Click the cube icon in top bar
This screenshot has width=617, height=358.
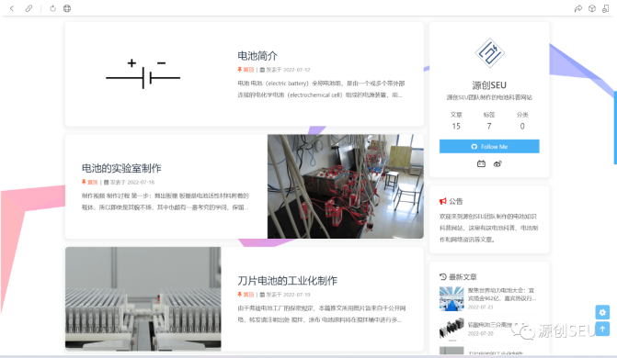592,8
